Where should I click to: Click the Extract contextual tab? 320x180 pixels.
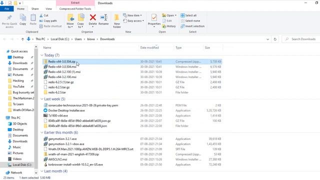coord(75,3)
